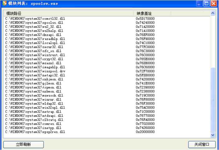Click base address 0x74200000
The image size is (219, 150).
click(145, 79)
